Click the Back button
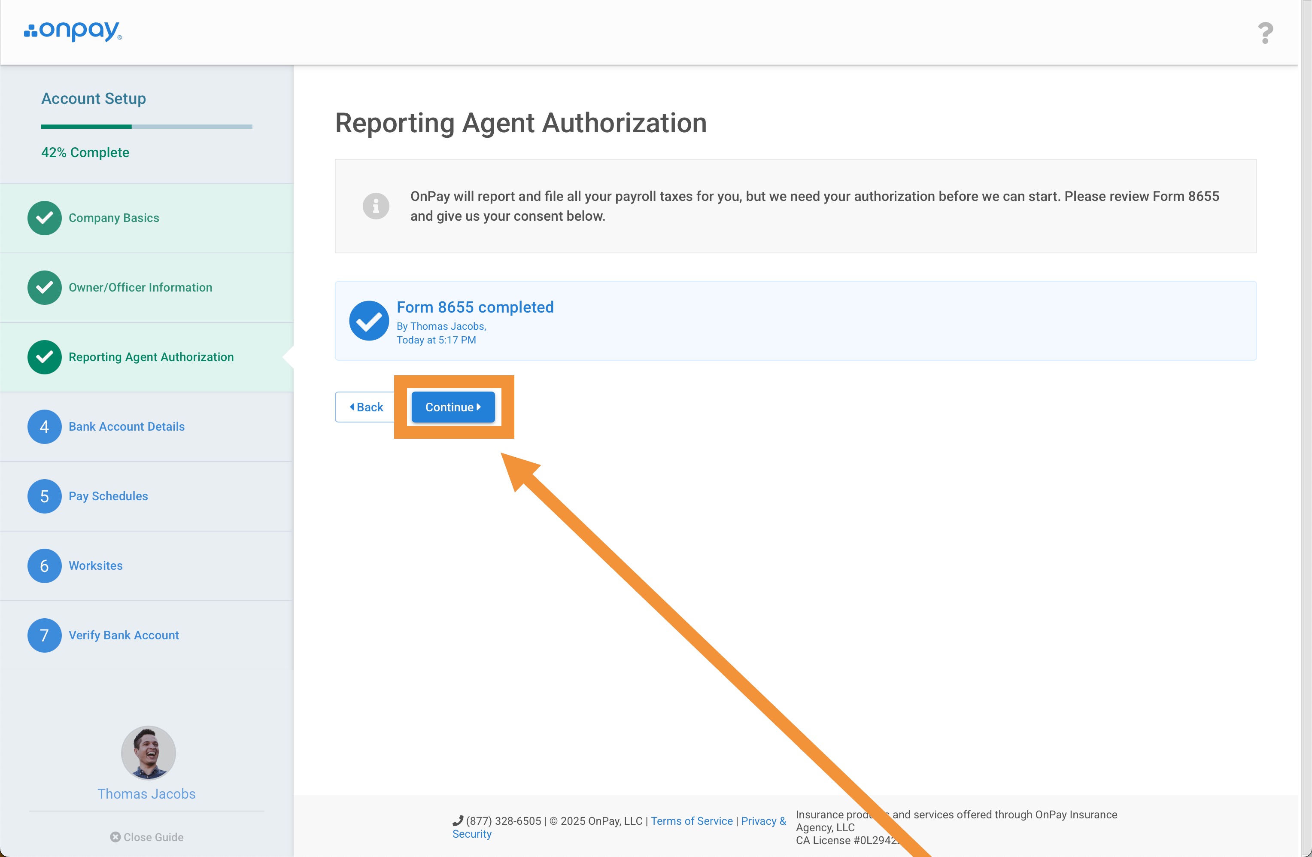This screenshot has width=1312, height=857. (366, 407)
